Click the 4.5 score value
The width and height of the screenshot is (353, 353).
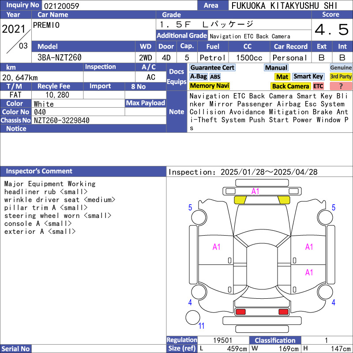[331, 30]
